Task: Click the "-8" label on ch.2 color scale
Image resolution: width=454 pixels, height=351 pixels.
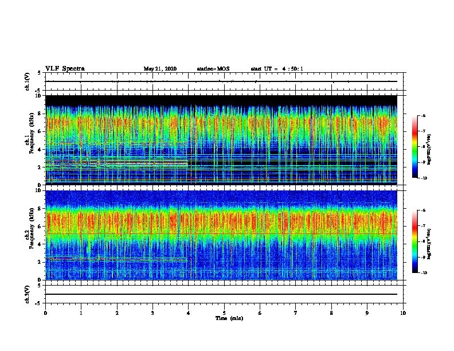Action: (x=423, y=241)
